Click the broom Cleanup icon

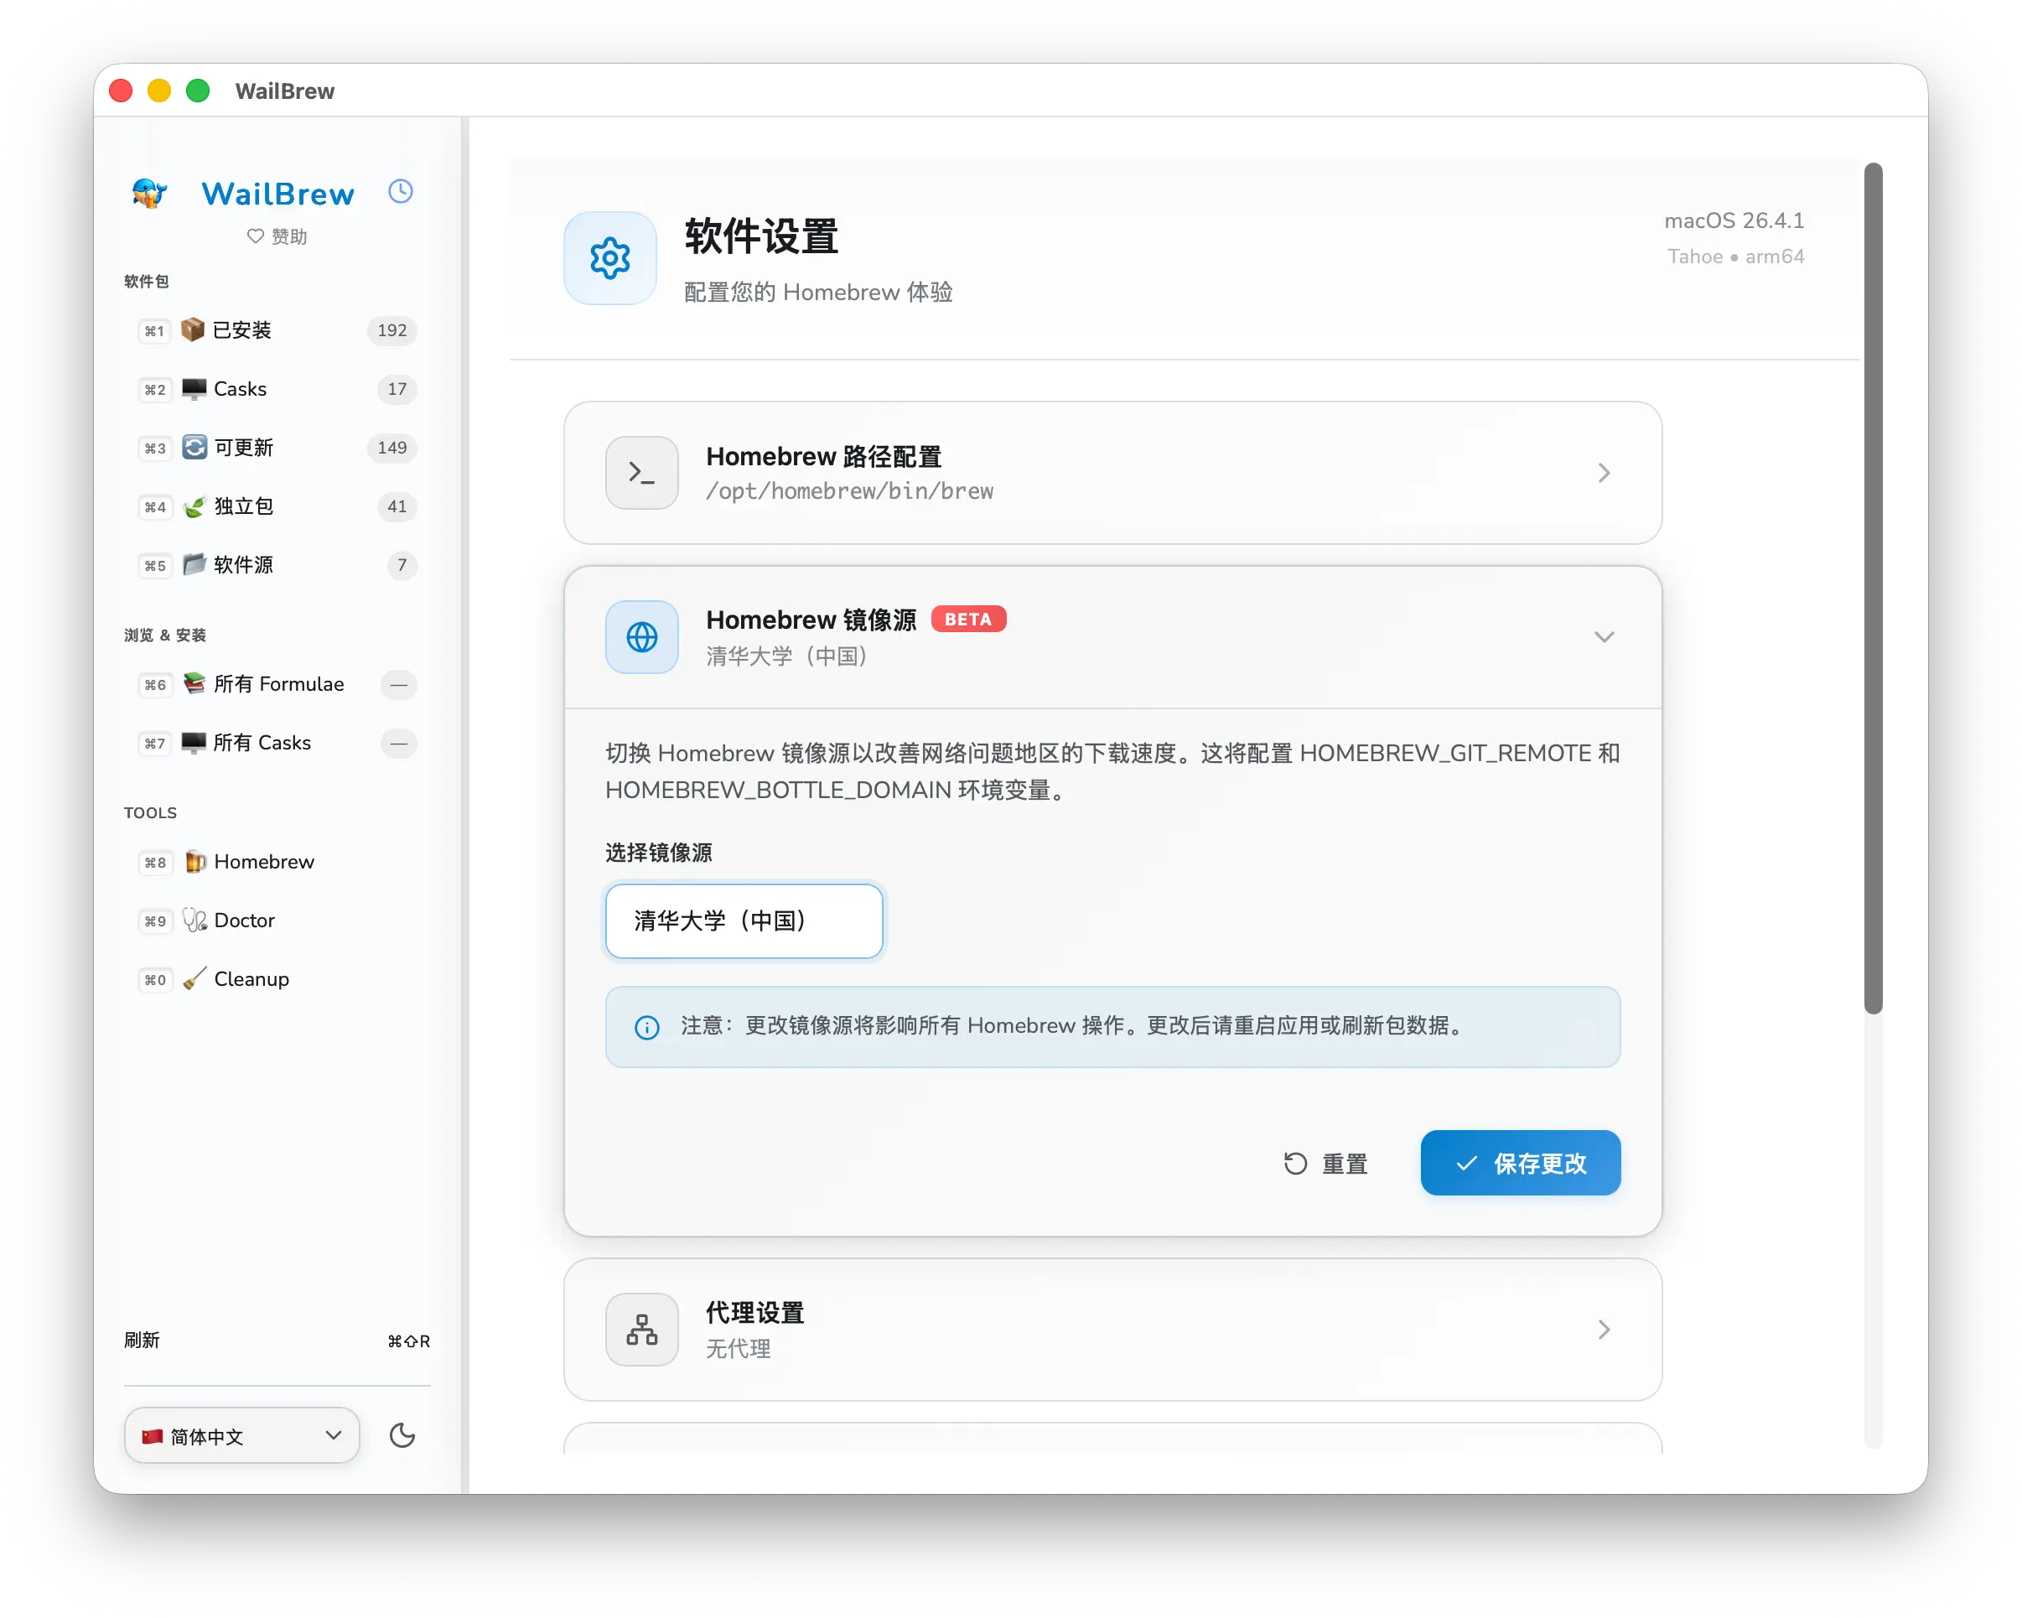(x=193, y=979)
